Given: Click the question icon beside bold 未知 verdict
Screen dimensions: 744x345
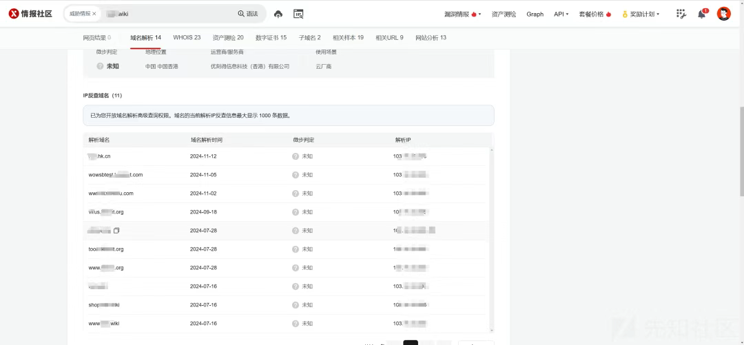Looking at the screenshot, I should click(x=100, y=66).
